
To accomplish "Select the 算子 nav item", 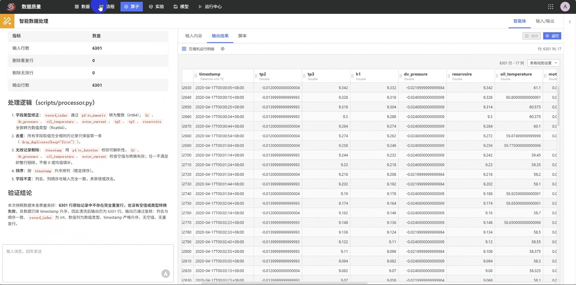I will pos(131,7).
